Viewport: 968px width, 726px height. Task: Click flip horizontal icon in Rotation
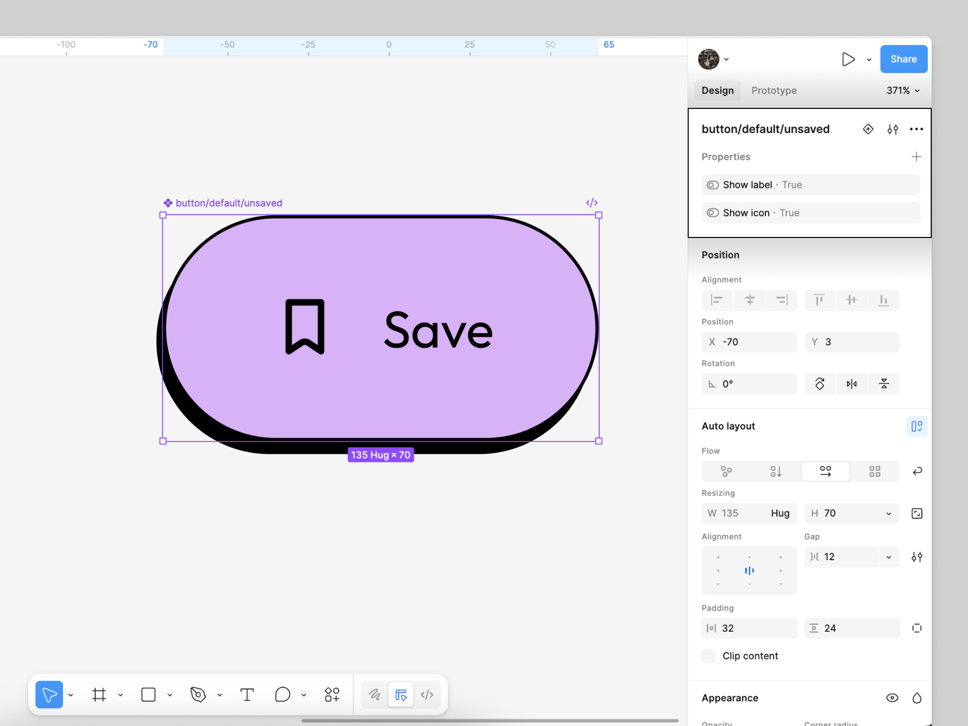click(852, 384)
